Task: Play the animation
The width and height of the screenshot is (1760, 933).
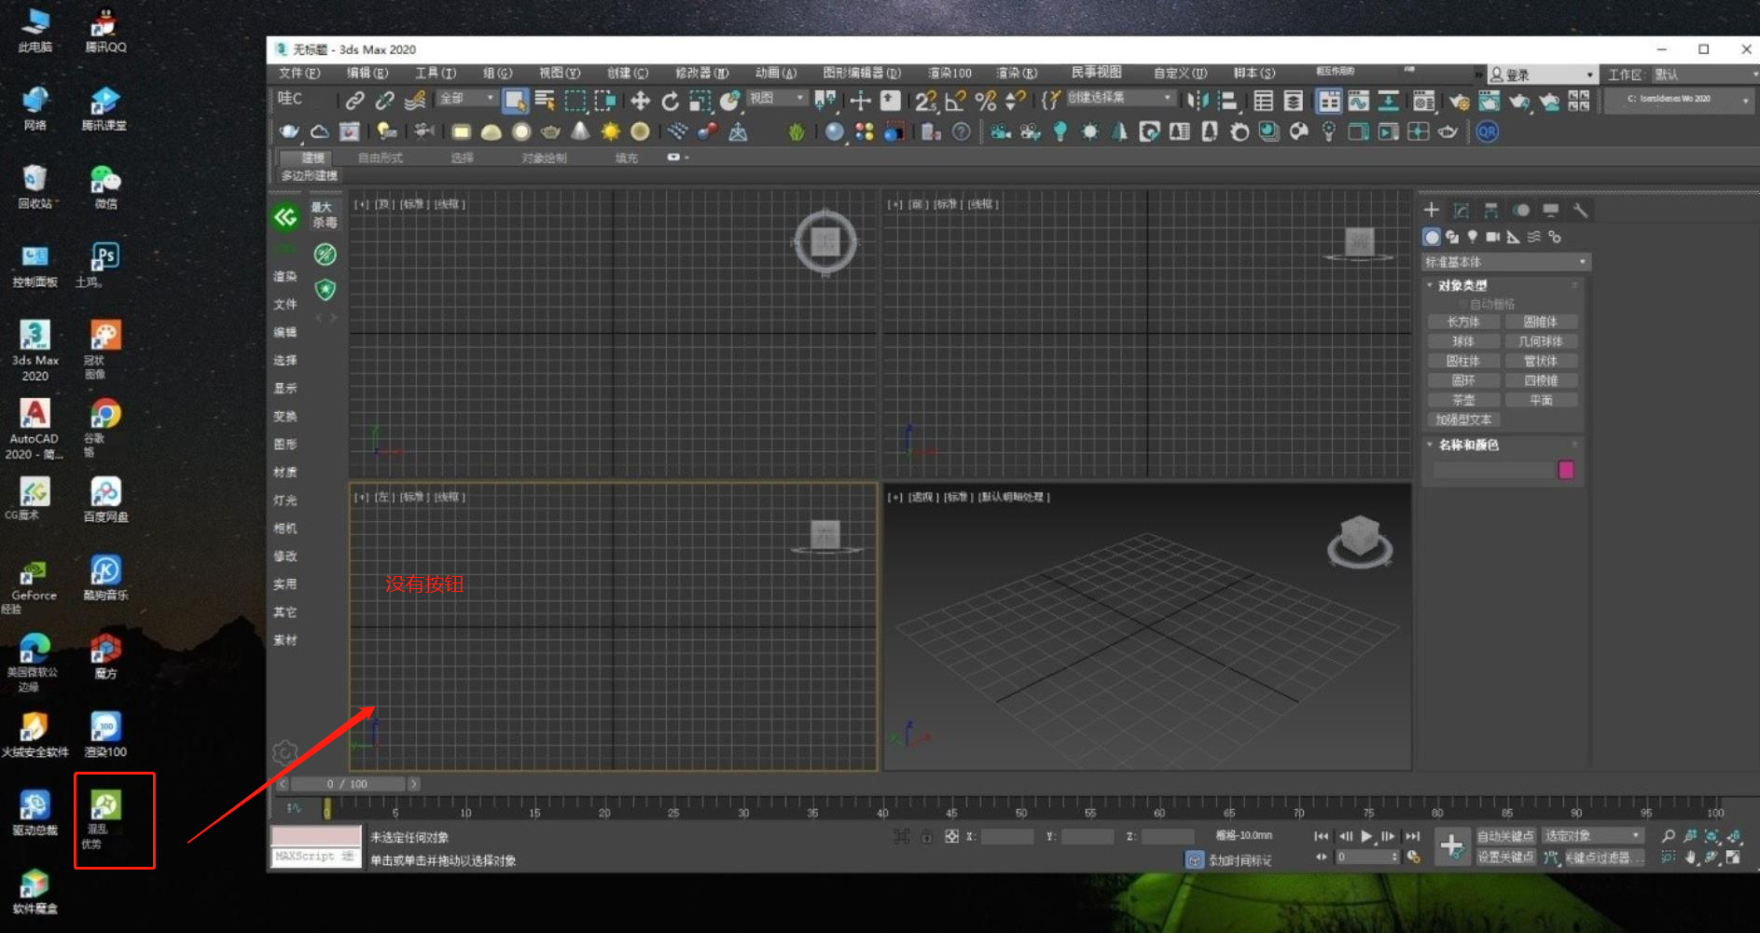Action: (1366, 836)
